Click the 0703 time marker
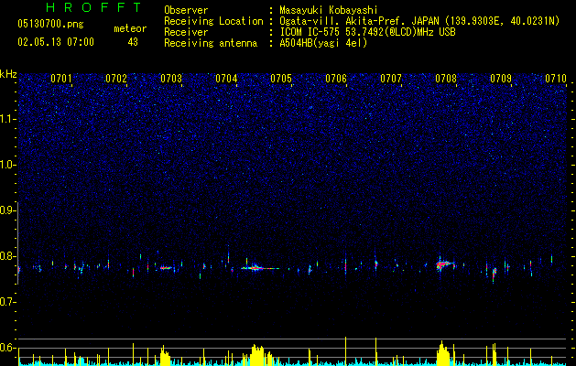Viewport: 576px width, 366px height. 171,79
